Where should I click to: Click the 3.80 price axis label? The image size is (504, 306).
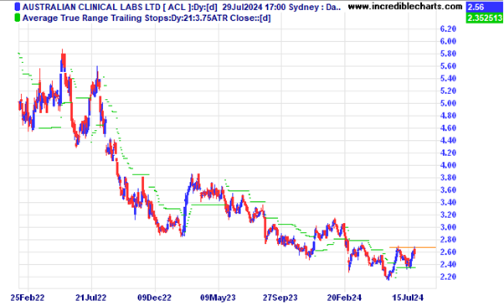(x=448, y=178)
